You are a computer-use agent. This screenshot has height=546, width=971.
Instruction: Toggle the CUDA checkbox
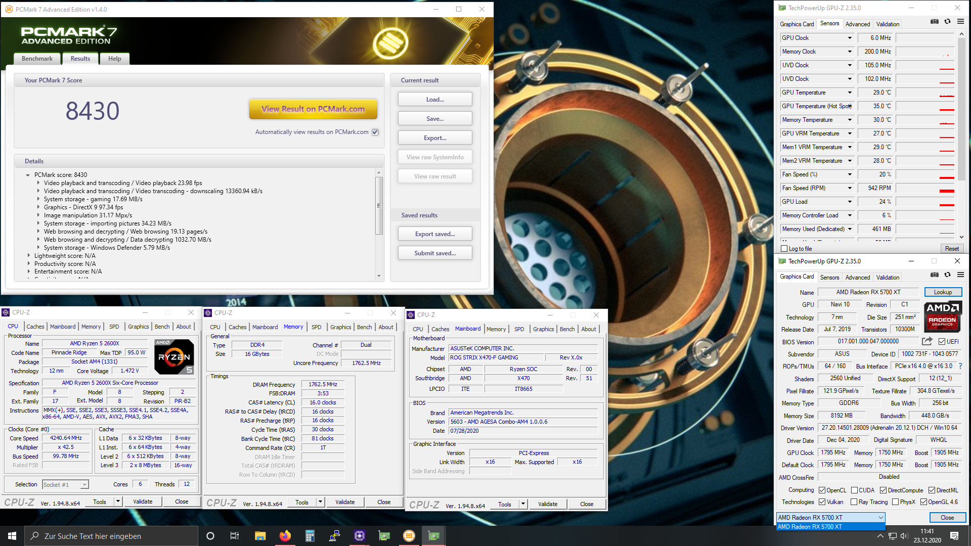pyautogui.click(x=854, y=490)
